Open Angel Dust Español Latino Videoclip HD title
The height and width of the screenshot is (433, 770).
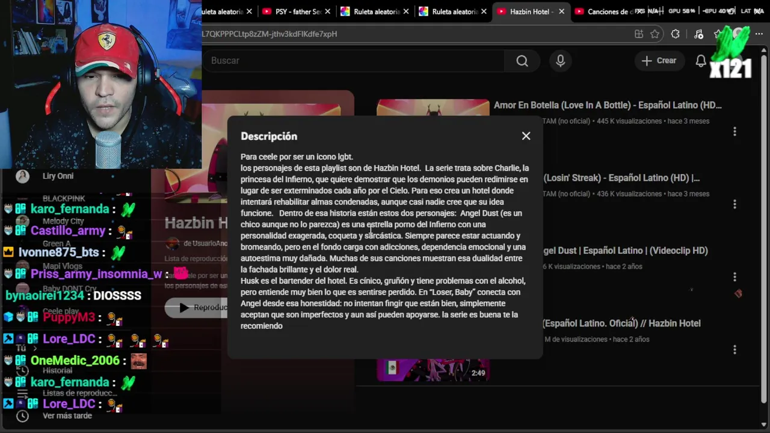[x=625, y=251]
